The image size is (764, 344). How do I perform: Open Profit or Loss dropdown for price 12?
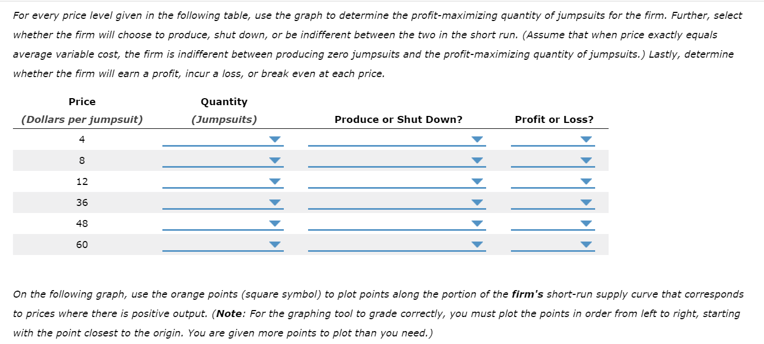[x=585, y=181]
